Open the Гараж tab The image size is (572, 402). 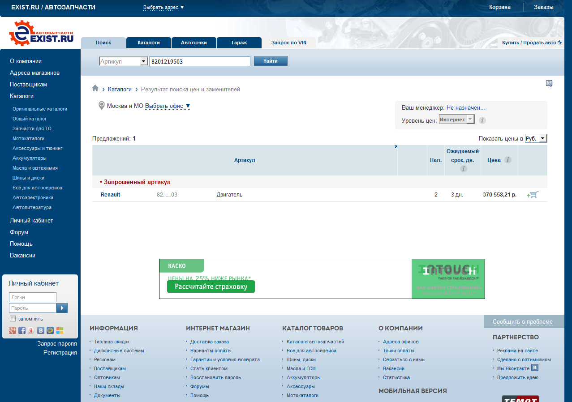point(239,43)
